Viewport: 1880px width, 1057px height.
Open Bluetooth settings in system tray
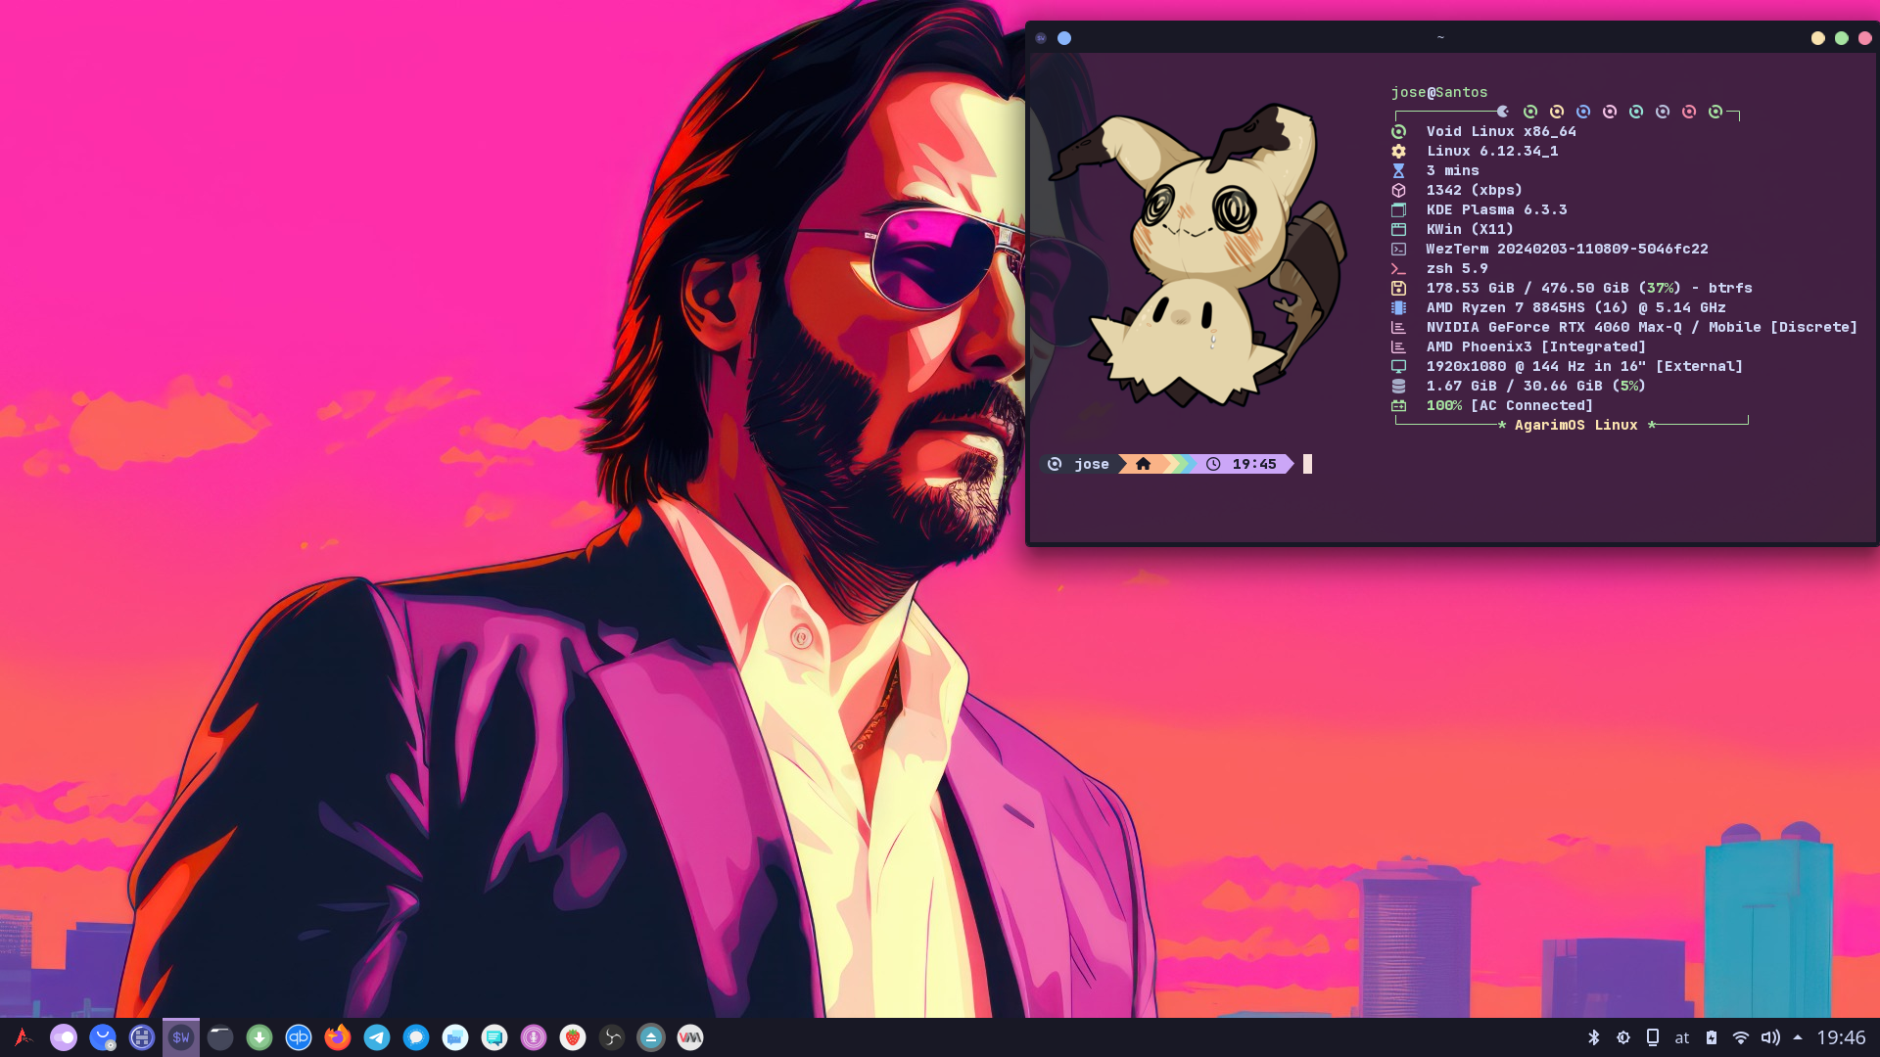point(1593,1037)
